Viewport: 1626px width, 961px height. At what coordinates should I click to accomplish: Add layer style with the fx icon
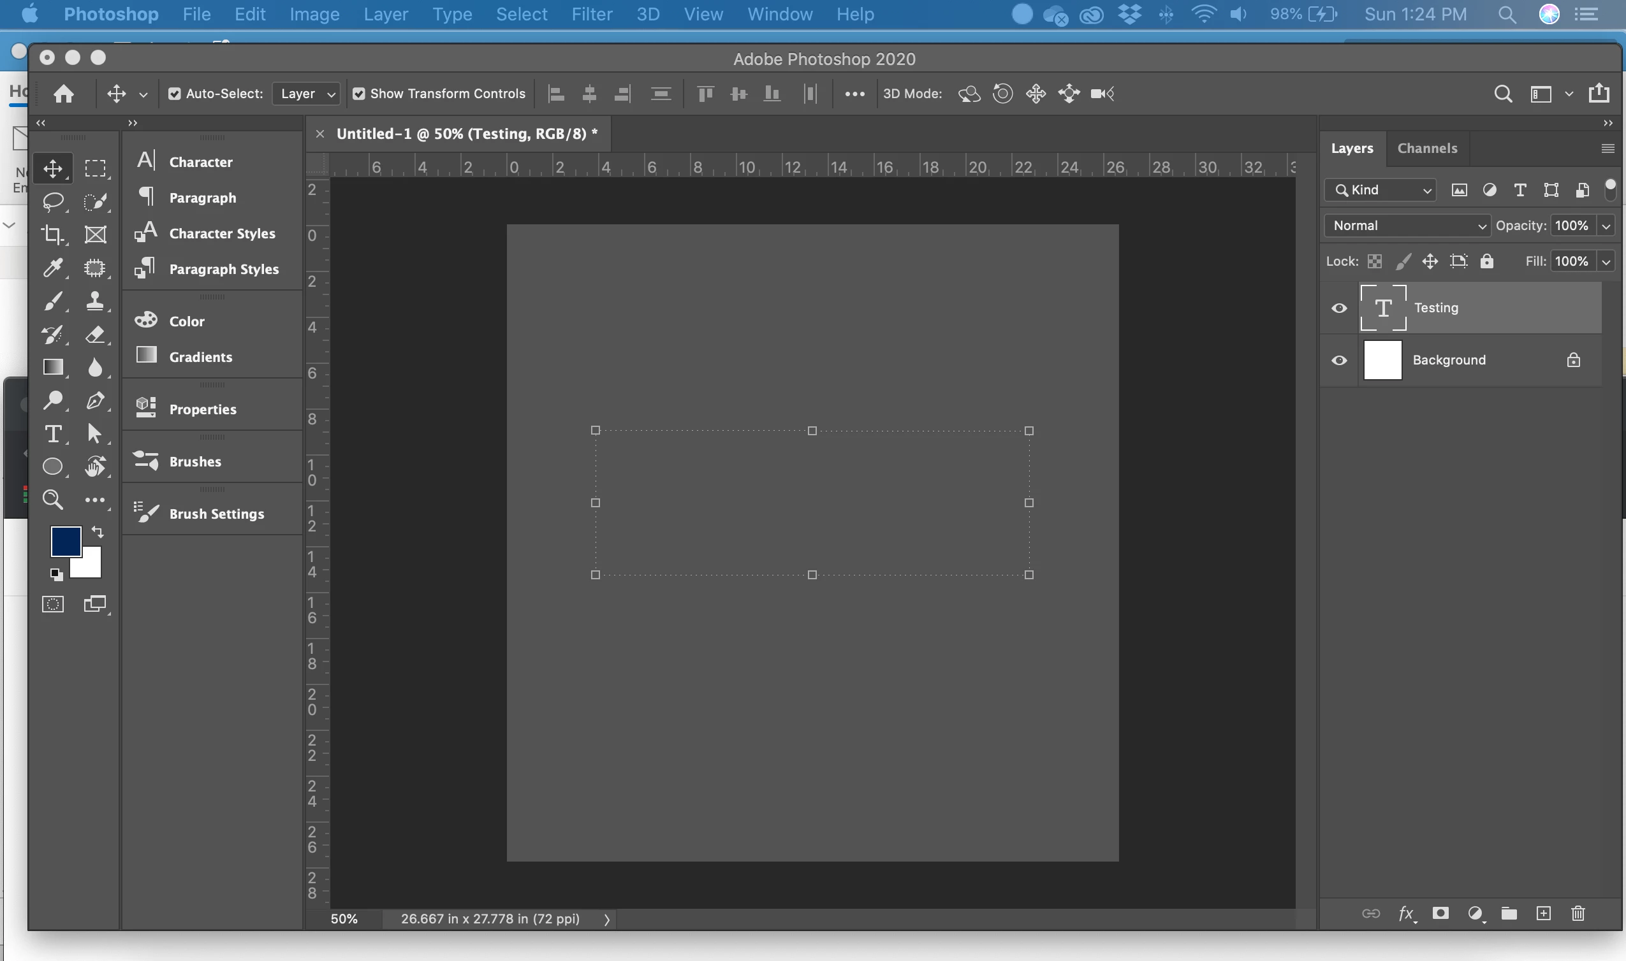[x=1406, y=913]
